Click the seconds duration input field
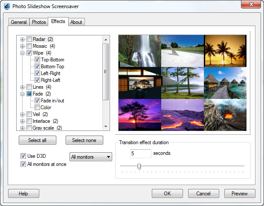 [x=140, y=154]
